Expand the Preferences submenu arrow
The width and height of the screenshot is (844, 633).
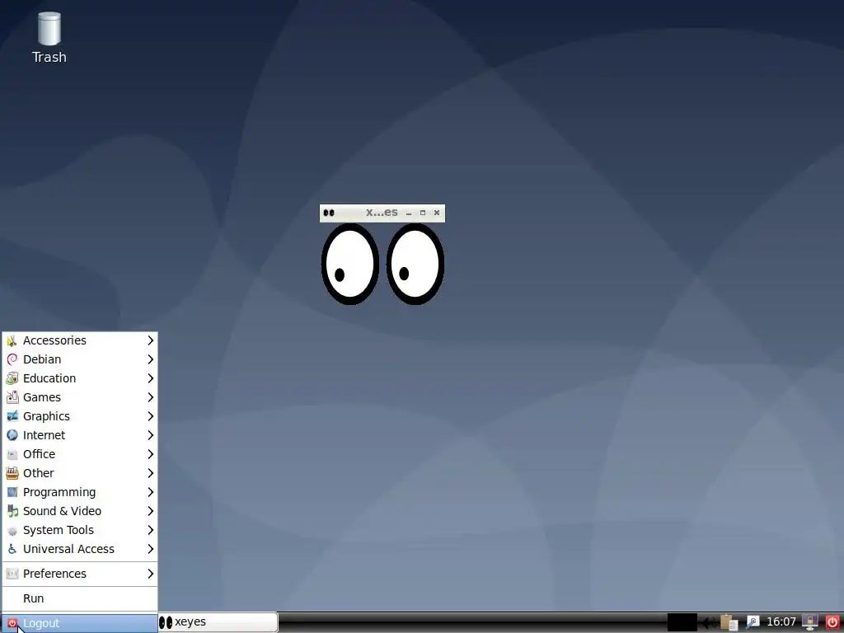point(151,574)
